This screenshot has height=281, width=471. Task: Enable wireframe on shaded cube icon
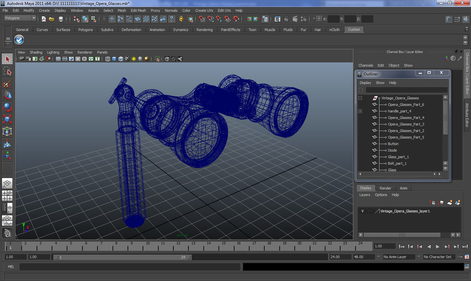point(121,59)
